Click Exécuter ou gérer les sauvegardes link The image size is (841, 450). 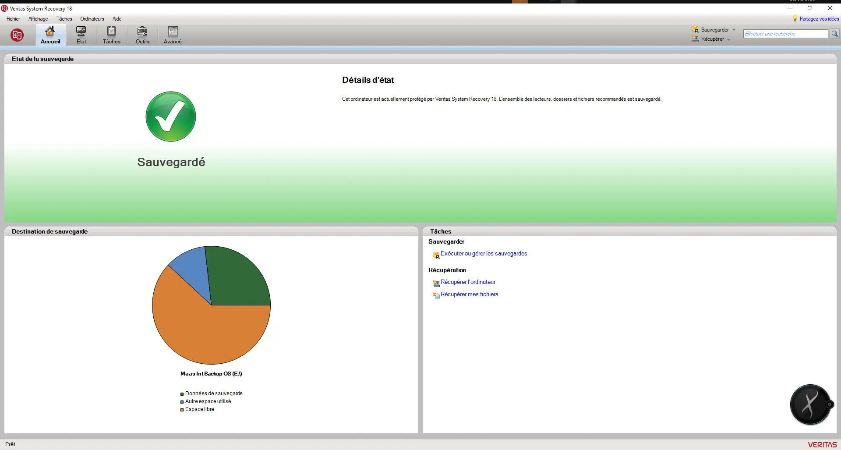(484, 254)
